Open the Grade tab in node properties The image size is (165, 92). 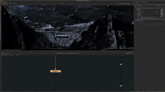136,7
